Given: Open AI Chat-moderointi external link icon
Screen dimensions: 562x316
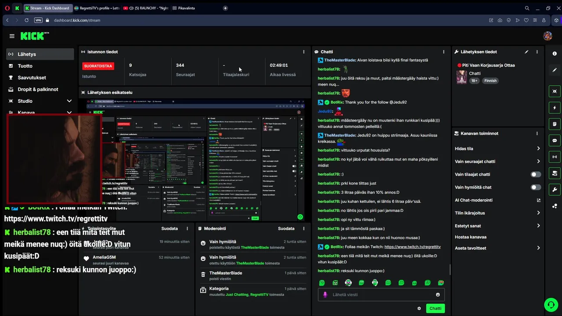Looking at the screenshot, I should [539, 200].
